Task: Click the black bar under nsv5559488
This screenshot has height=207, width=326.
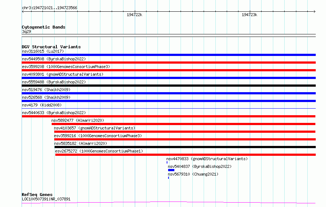Action: point(168,86)
